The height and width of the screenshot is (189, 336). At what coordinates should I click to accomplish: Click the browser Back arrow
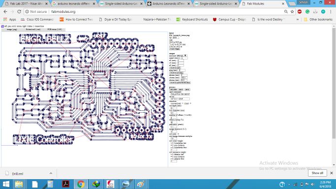point(5,12)
